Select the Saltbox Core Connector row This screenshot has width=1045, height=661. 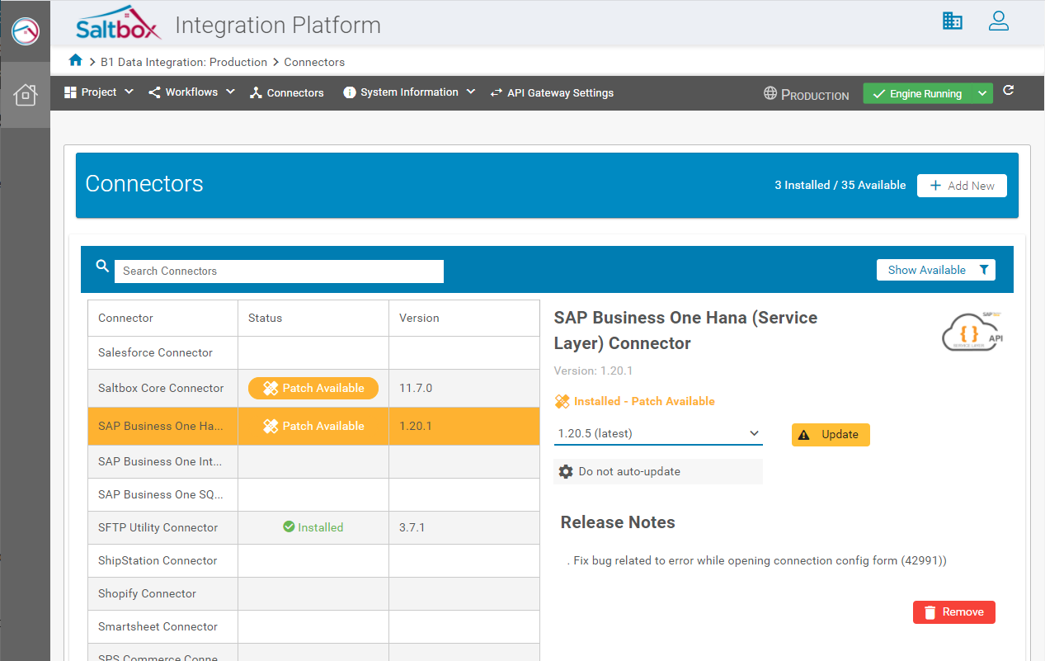[313, 388]
